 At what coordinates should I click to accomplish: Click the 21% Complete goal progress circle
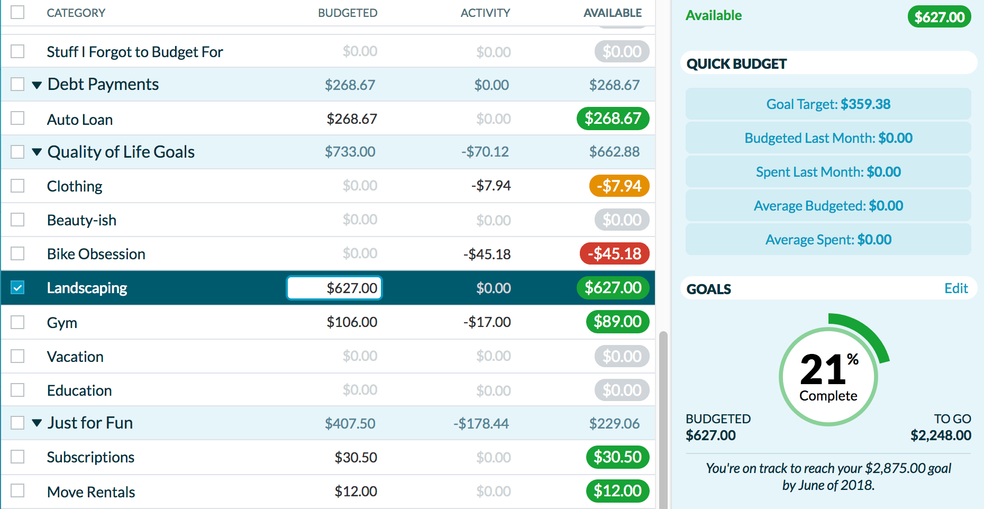828,377
